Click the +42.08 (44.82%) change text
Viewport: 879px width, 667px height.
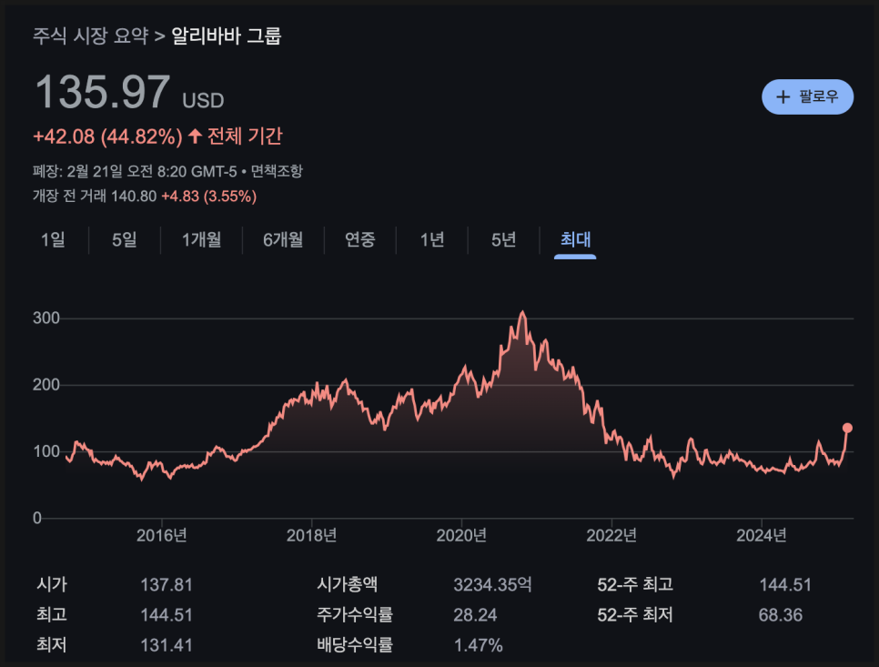(107, 136)
